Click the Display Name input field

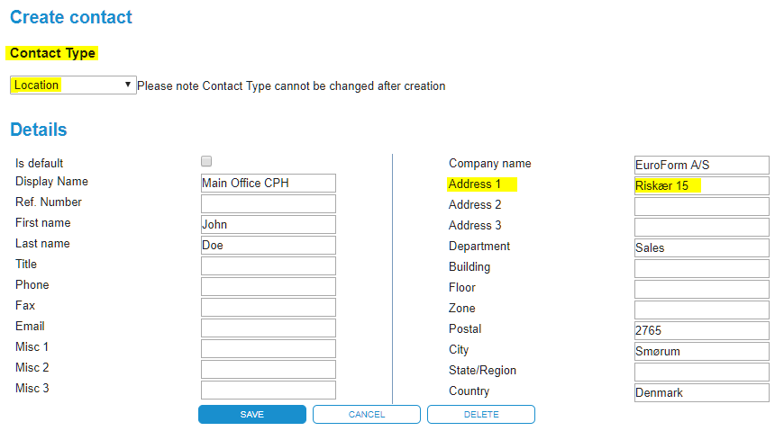pyautogui.click(x=268, y=184)
